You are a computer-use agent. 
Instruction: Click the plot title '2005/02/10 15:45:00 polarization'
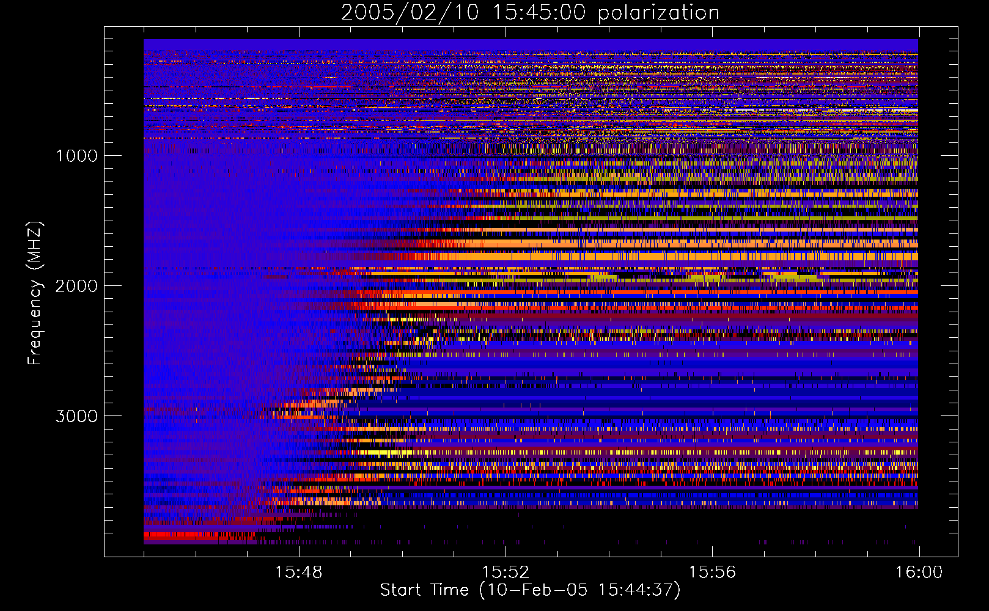[x=530, y=13]
